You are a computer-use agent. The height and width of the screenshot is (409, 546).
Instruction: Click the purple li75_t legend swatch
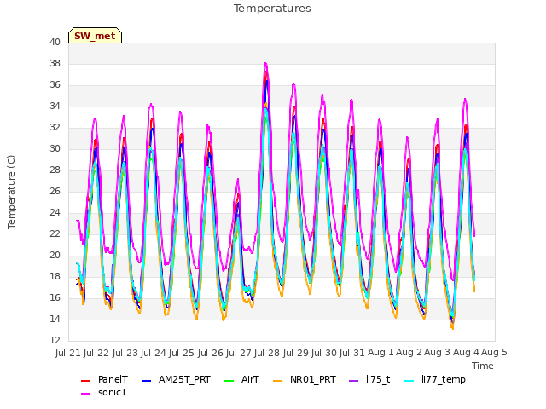pos(353,381)
